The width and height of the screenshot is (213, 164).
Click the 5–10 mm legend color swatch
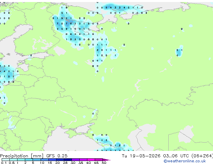[x=37, y=160]
